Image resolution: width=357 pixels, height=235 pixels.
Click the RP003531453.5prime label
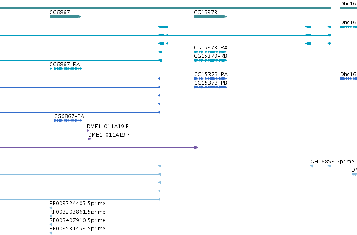tap(77, 228)
